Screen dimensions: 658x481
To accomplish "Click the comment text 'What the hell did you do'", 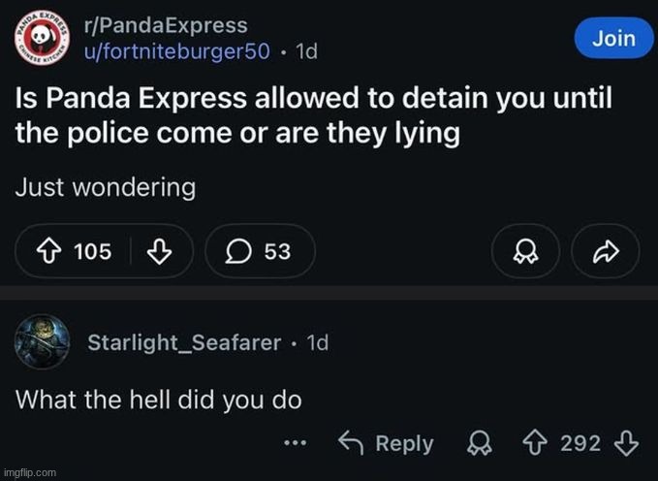I will [159, 399].
